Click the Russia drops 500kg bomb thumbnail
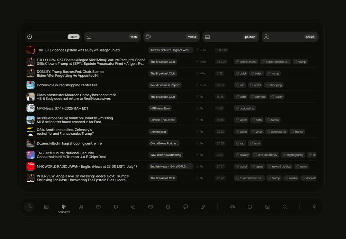This screenshot has height=239, width=346. tap(30, 120)
